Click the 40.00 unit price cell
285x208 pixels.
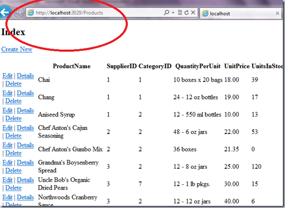pos(231,202)
